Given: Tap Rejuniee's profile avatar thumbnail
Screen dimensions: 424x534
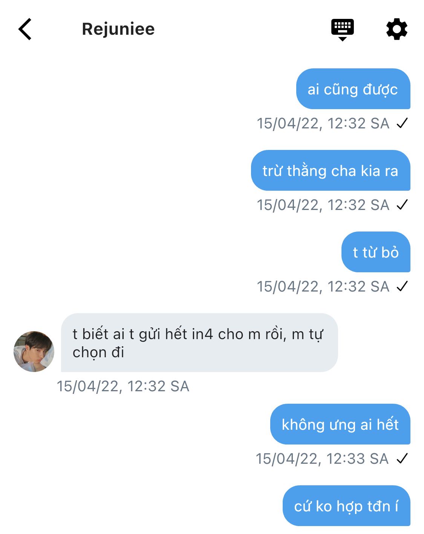Looking at the screenshot, I should tap(34, 352).
